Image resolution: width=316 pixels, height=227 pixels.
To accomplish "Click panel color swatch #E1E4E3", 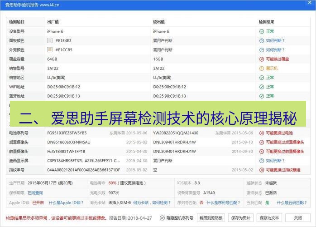I will tap(50, 40).
